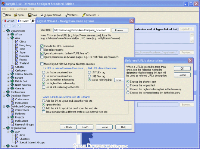Enable Use relative paths checkbox

click(x=42, y=50)
